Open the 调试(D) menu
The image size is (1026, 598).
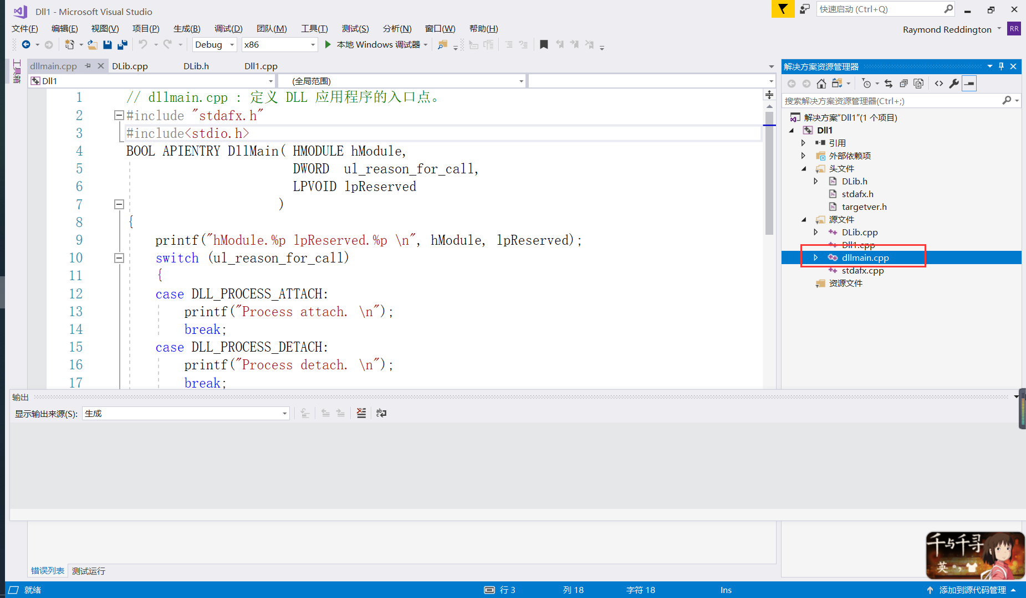[228, 28]
